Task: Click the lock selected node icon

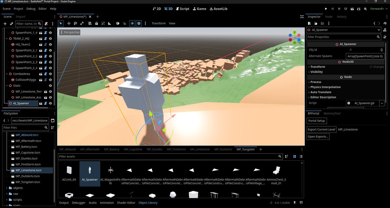Action: pyautogui.click(x=97, y=23)
